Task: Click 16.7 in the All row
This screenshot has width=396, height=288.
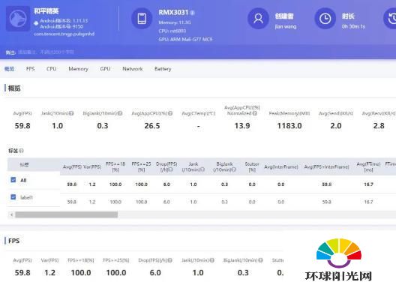Action: pos(368,184)
